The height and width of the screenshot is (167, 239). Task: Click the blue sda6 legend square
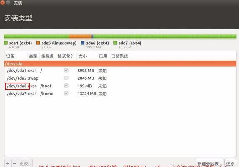(x=83, y=43)
